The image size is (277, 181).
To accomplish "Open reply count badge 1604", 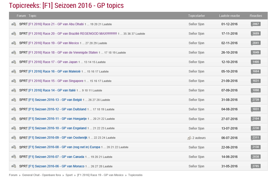I will [x=256, y=71].
